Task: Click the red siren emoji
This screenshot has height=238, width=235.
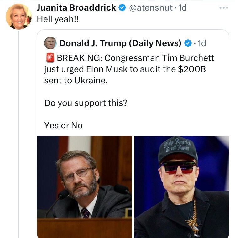Action: 50,58
